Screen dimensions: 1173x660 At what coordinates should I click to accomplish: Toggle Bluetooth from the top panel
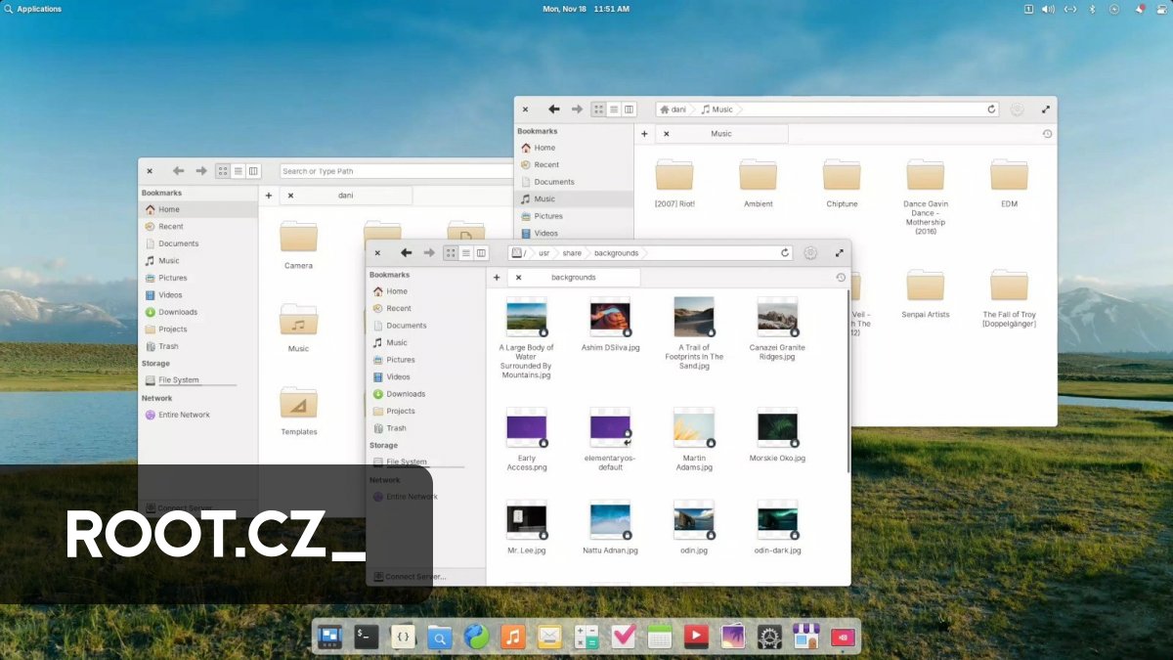[1092, 9]
